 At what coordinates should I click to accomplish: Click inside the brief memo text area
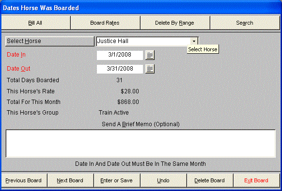click(x=141, y=144)
